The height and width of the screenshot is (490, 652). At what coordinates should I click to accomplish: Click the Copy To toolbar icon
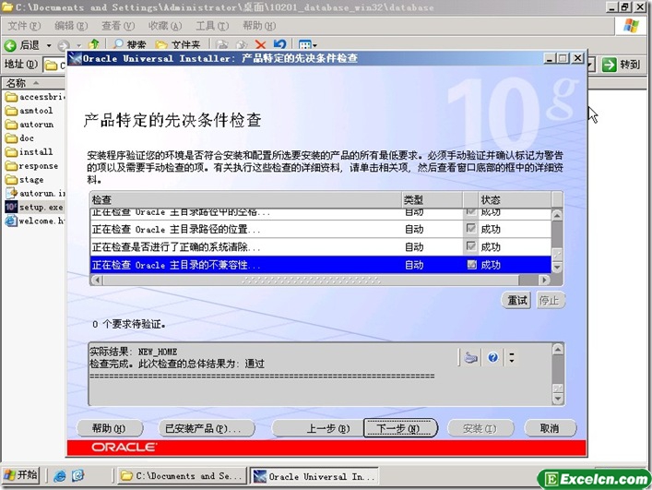[x=242, y=44]
